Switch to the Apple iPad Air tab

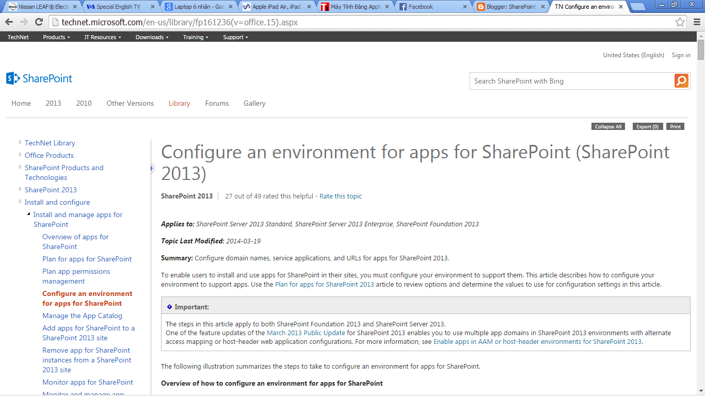coord(277,7)
